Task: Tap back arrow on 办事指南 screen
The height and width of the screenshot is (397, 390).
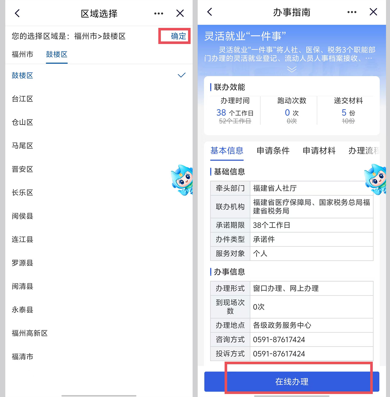Action: coord(210,12)
